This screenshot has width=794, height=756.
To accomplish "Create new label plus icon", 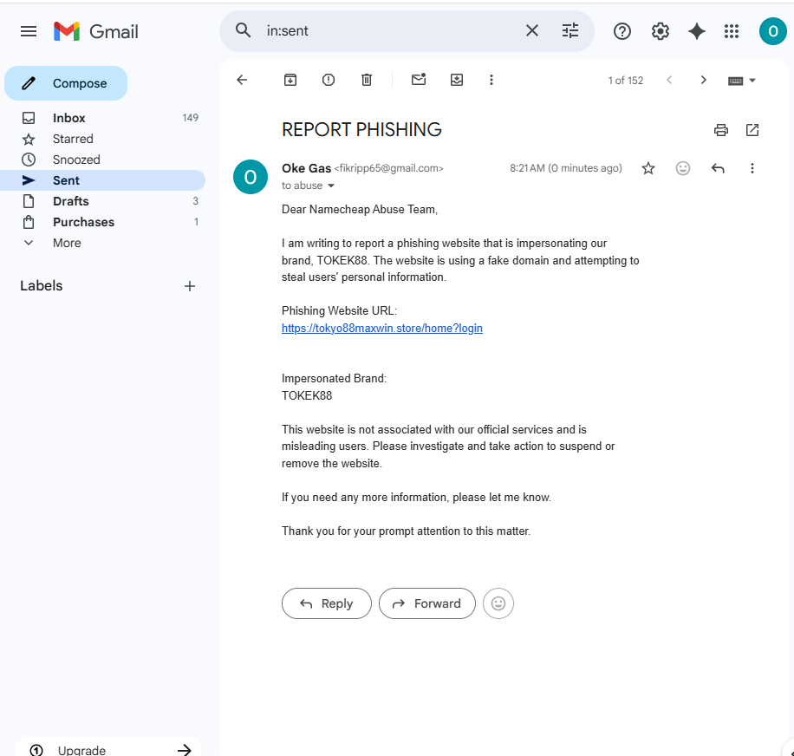I will [x=189, y=286].
